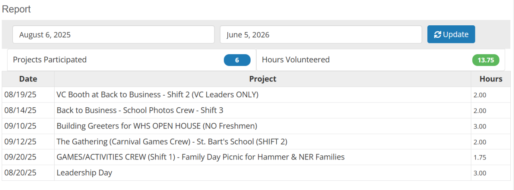The width and height of the screenshot is (514, 190).
Task: Click the Date column header
Action: click(28, 79)
